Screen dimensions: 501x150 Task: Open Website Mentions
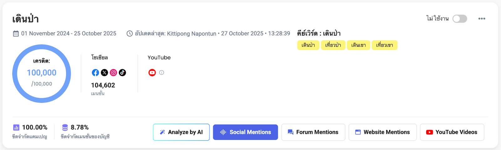click(382, 132)
